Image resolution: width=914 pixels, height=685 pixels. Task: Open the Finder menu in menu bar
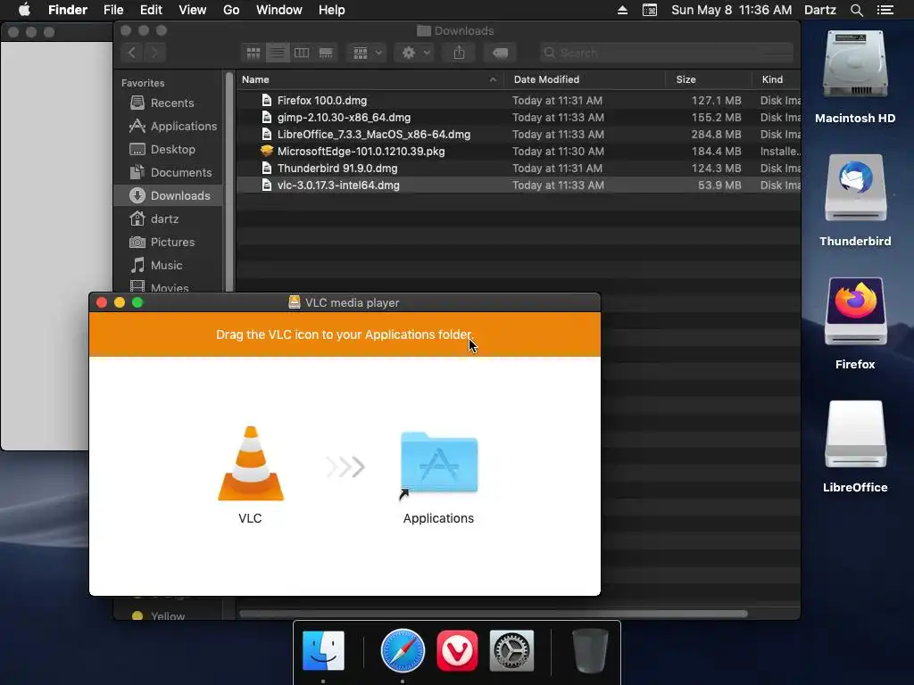click(68, 10)
